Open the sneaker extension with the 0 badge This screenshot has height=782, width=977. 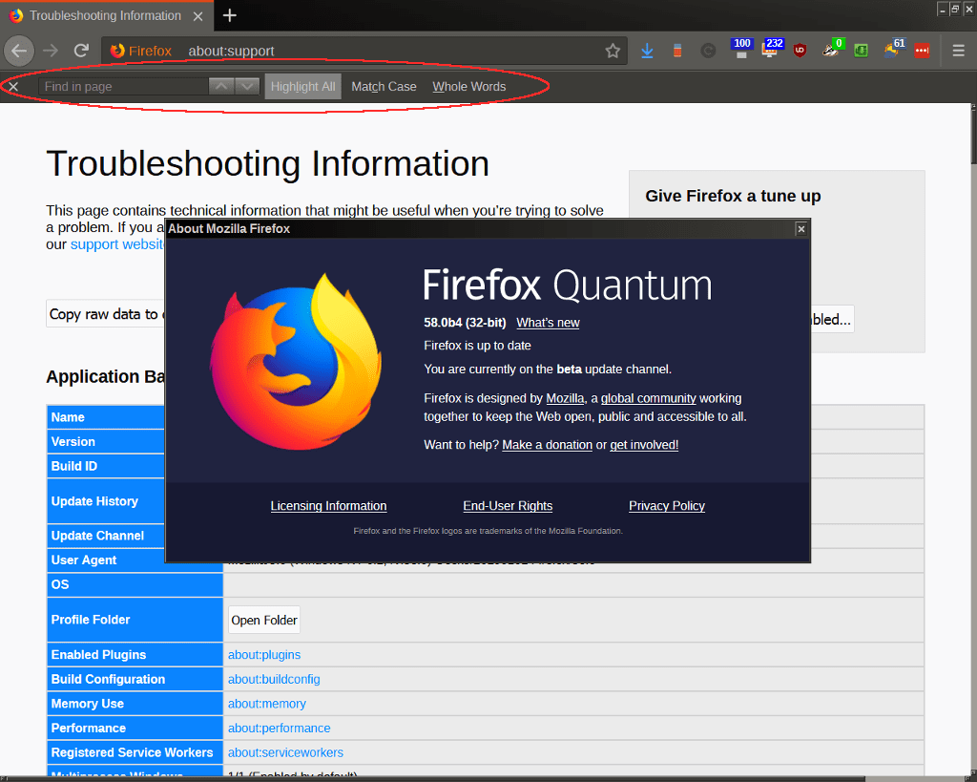832,49
